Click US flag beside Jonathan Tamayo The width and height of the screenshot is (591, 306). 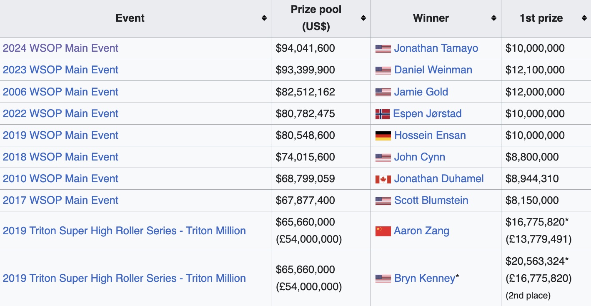pos(383,49)
